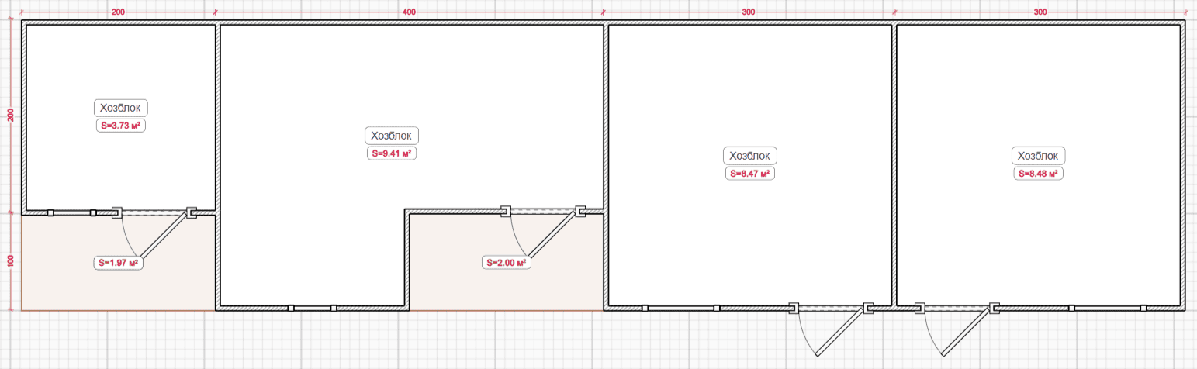The width and height of the screenshot is (1197, 369).
Task: Select the window in the S=3.73 room wall
Action: [71, 212]
